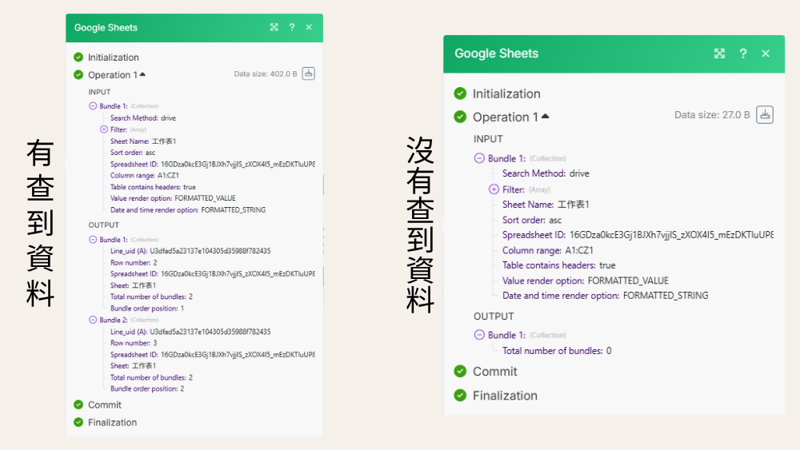Click 'Sort order: asc' in left panel

133,153
